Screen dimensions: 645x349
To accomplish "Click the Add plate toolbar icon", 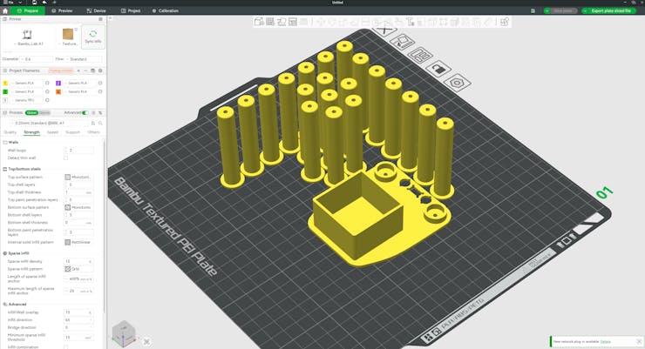I will coord(270,22).
